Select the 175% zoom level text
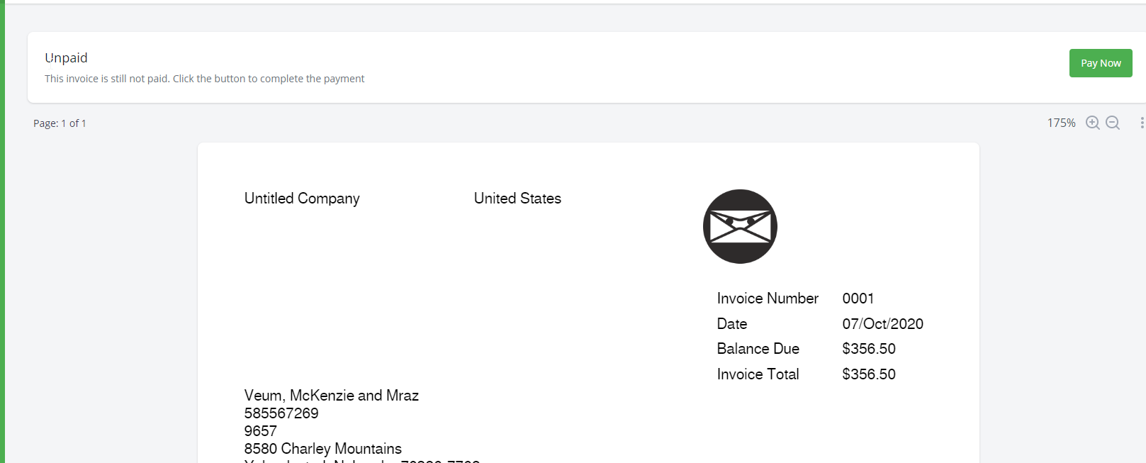1146x463 pixels. pyautogui.click(x=1060, y=122)
